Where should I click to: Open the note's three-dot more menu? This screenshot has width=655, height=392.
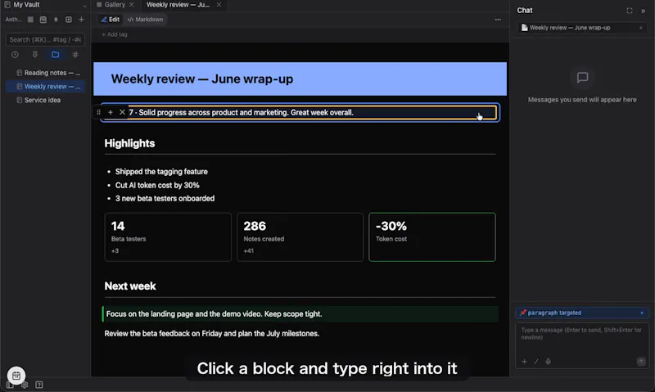tap(498, 20)
